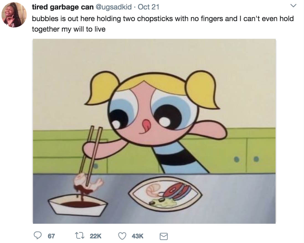304x243 pixels.
Task: Click the 22K retweets count
Action: [x=96, y=236]
